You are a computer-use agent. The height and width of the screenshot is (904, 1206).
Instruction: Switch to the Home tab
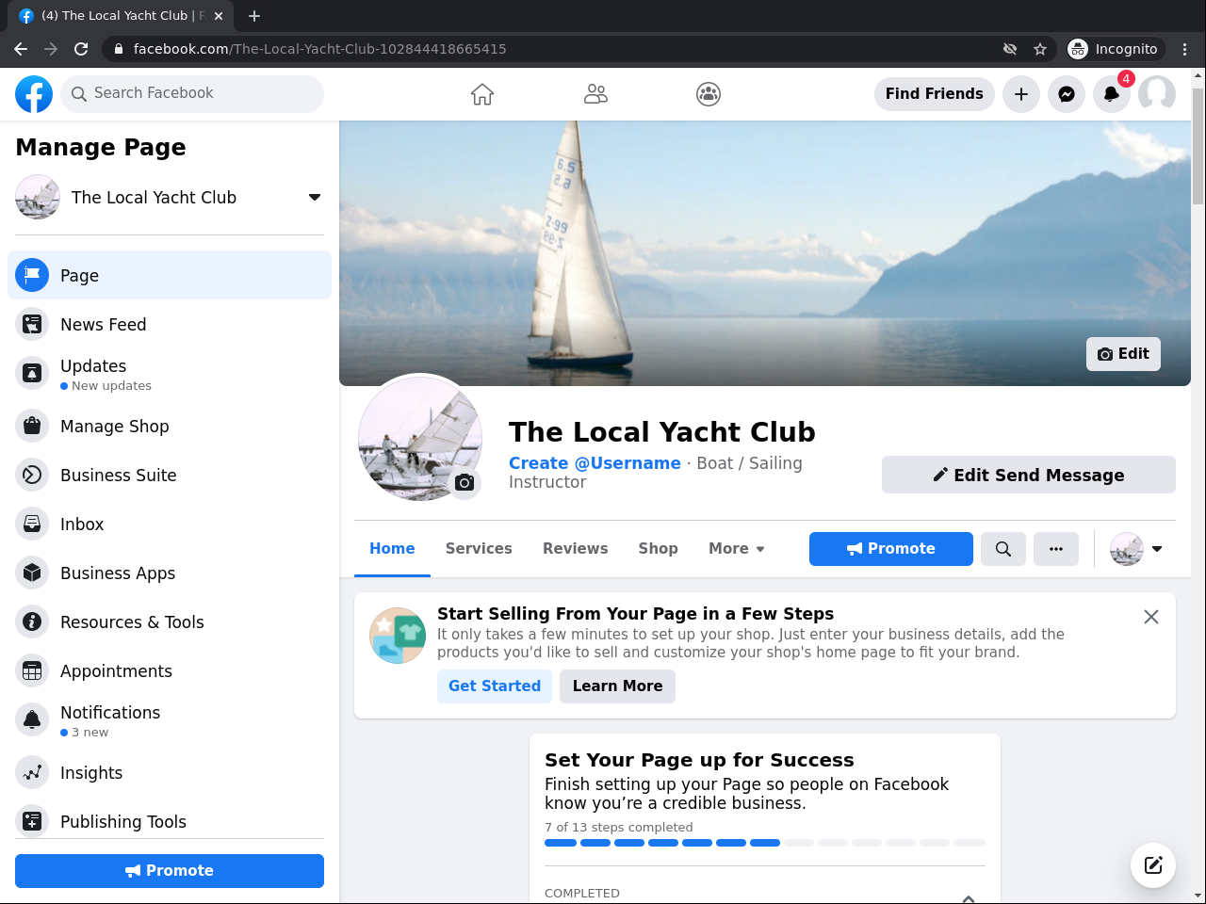392,549
